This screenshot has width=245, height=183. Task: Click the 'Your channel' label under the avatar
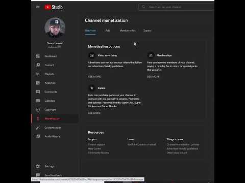(x=55, y=43)
